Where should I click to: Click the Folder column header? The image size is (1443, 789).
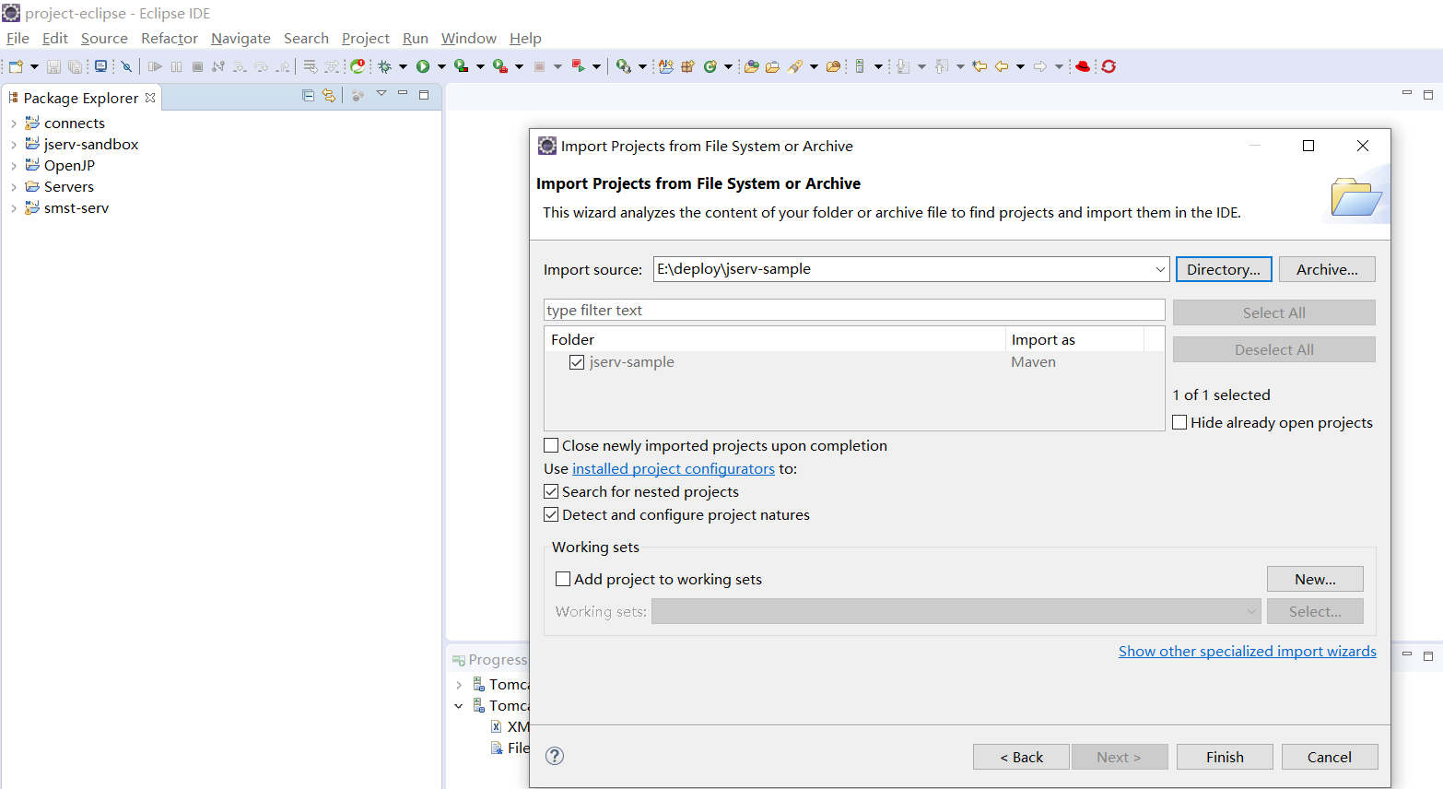point(775,339)
